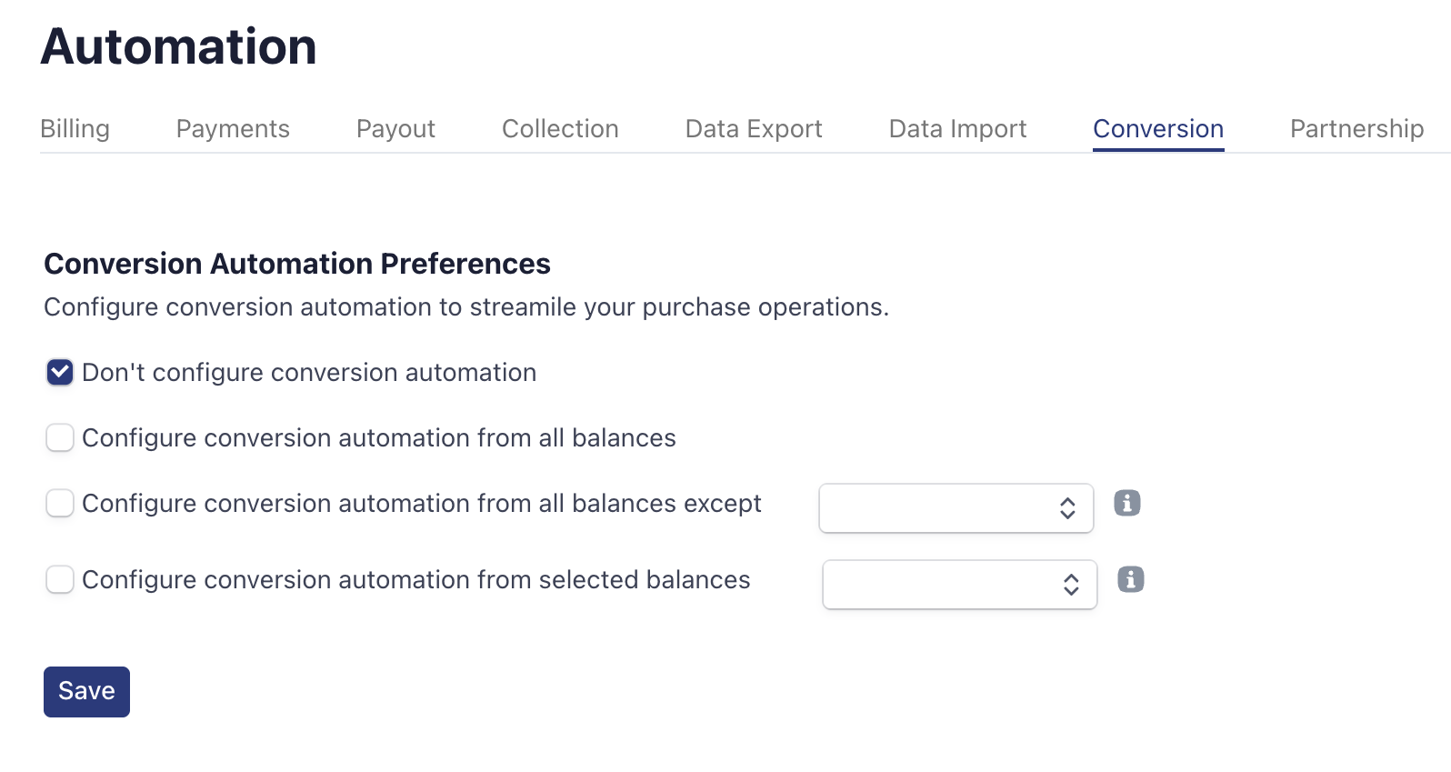Viewport: 1451px width, 772px height.
Task: Uncheck 'Don't configure conversion automation' checkbox
Action: coord(60,373)
